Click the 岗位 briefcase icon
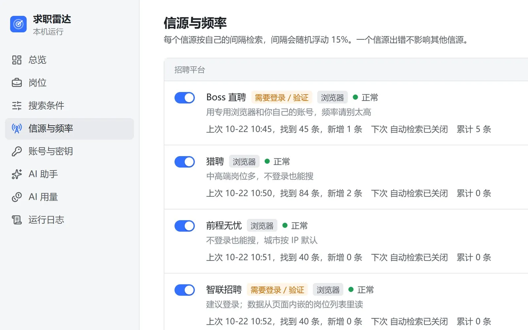This screenshot has width=528, height=330. [17, 82]
